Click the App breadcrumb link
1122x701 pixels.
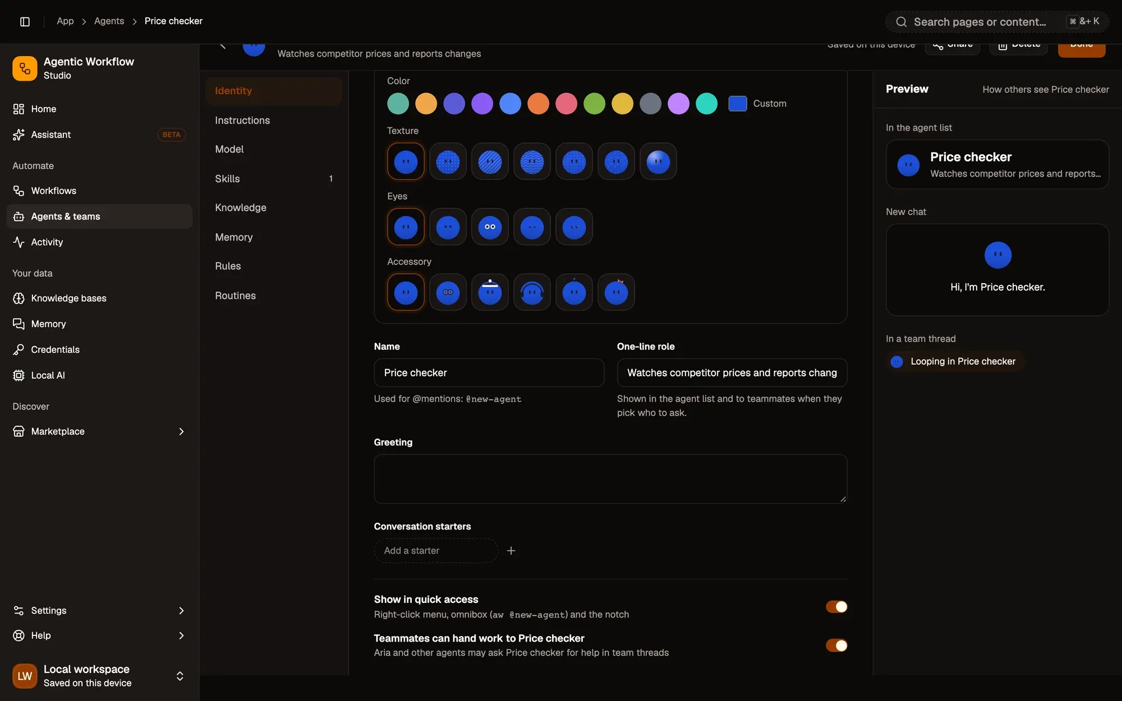(65, 21)
